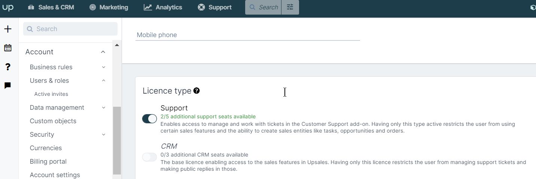Viewport: 536px width, 179px height.
Task: Open Billing portal link
Action: pyautogui.click(x=48, y=161)
